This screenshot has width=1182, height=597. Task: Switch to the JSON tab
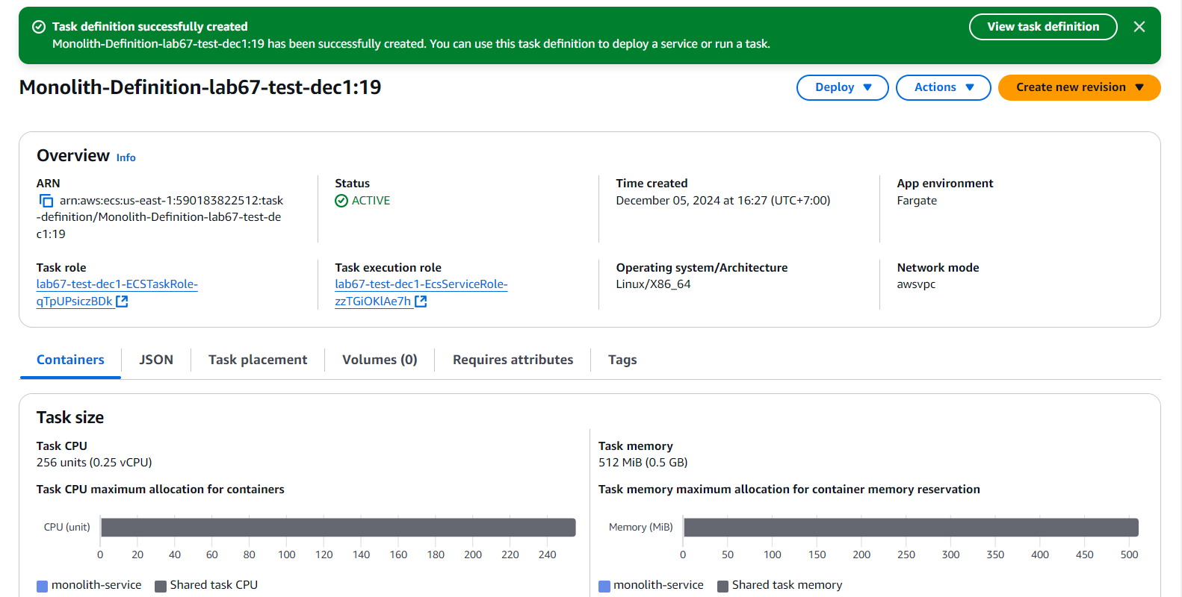pos(156,360)
